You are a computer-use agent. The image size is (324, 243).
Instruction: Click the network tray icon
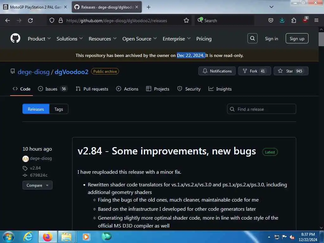click(277, 237)
